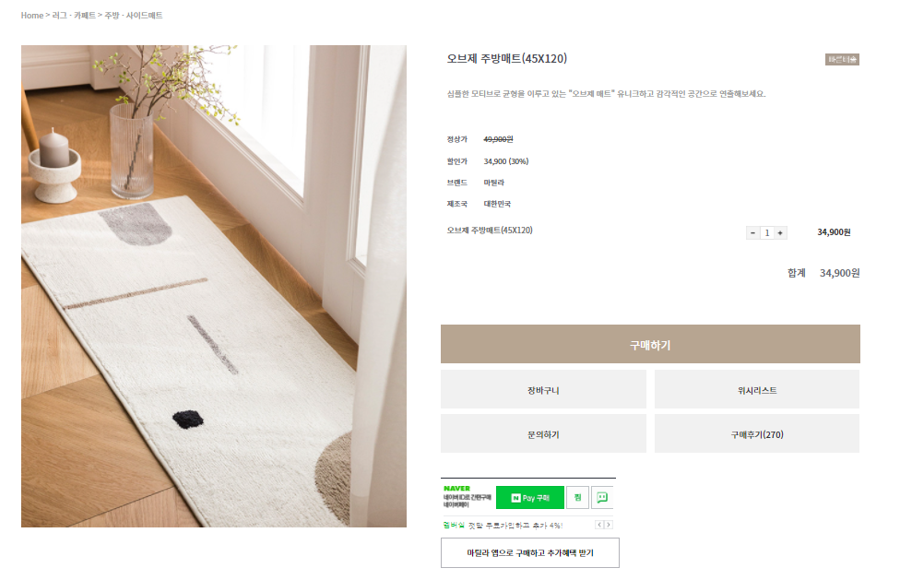The image size is (900, 580).
Task: Open 러그 · 카페트 breadcrumb category
Action: coord(74,16)
